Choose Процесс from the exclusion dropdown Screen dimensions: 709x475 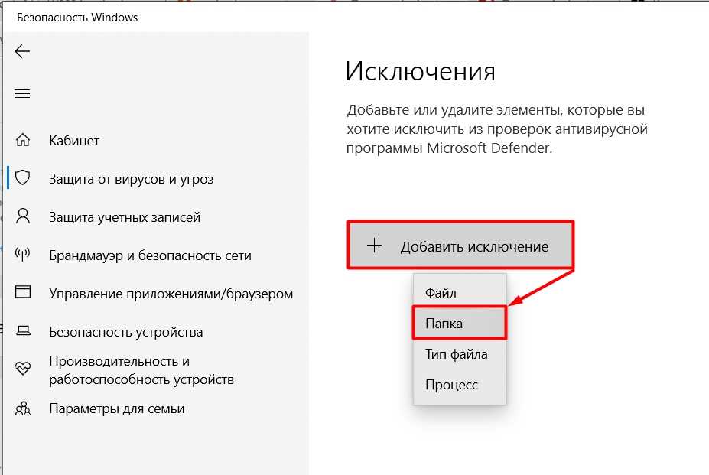click(460, 385)
